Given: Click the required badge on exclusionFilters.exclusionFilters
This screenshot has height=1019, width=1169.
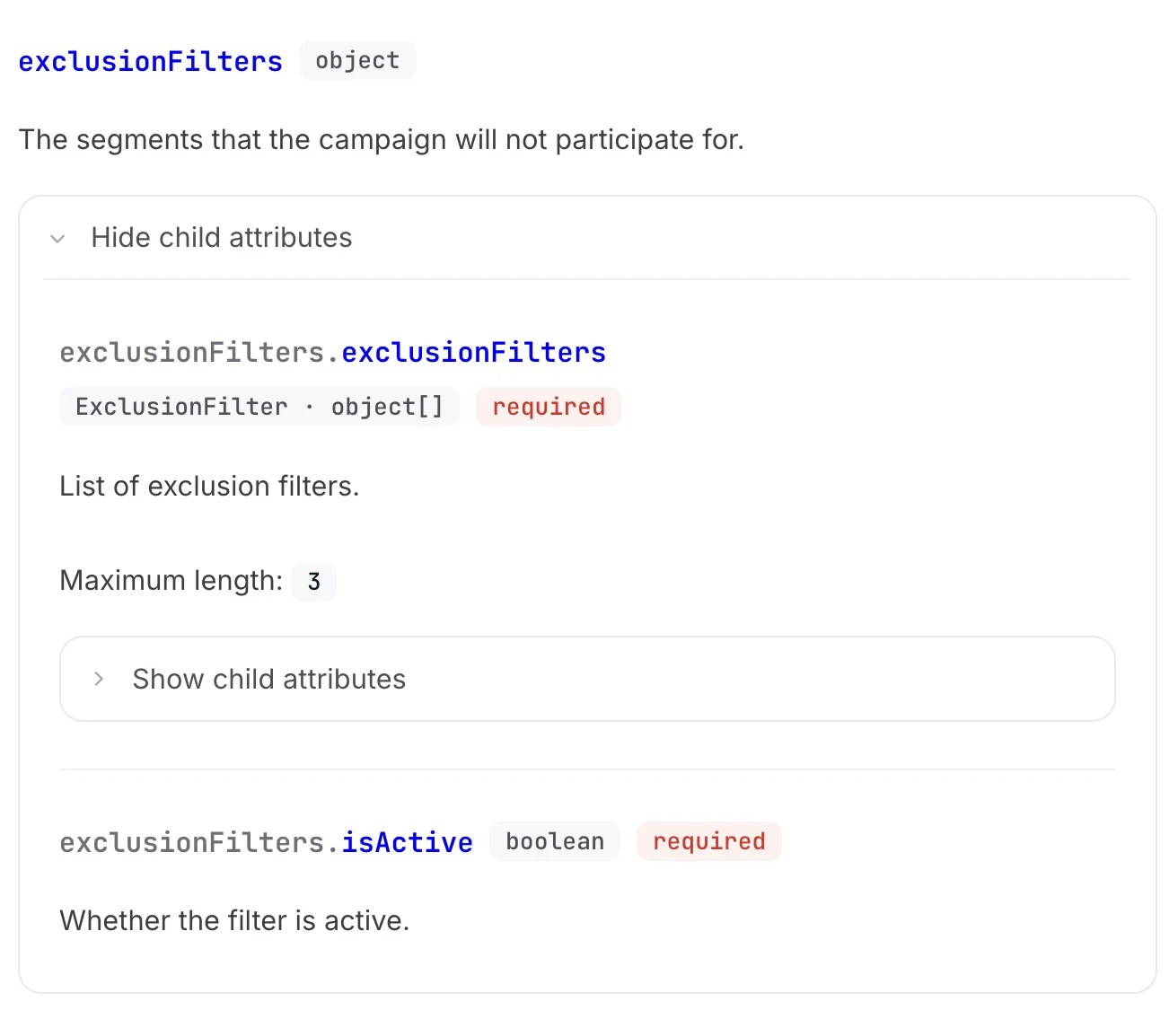Looking at the screenshot, I should tap(548, 407).
